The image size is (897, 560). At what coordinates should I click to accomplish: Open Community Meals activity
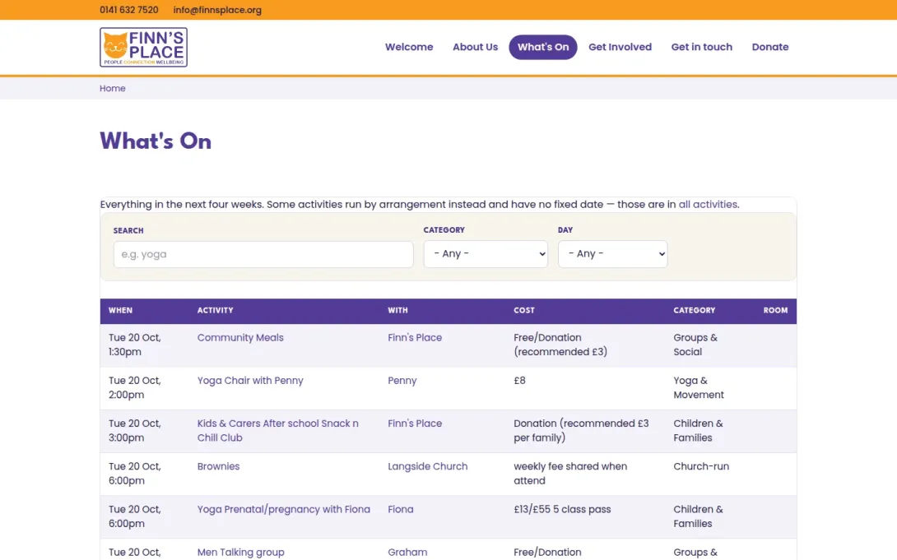pyautogui.click(x=240, y=338)
